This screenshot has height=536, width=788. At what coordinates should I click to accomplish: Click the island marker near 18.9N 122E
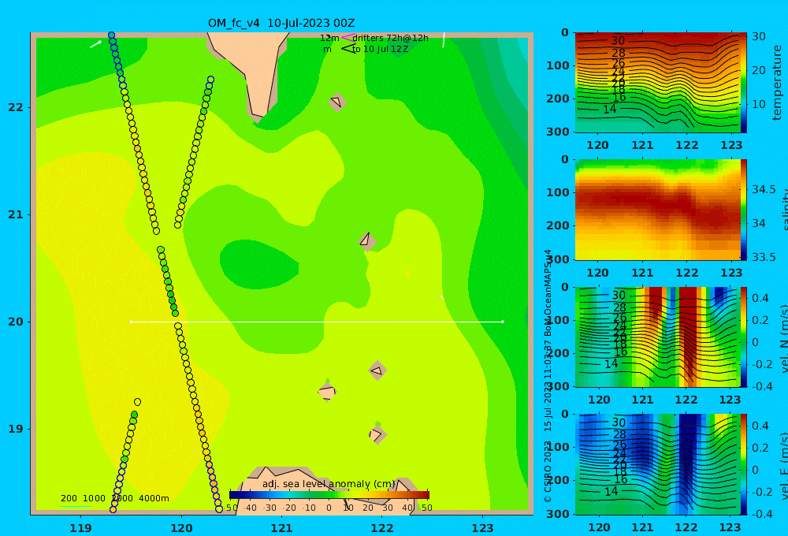(377, 434)
